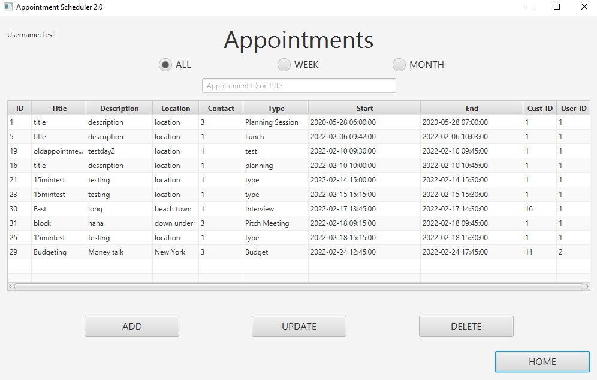This screenshot has height=380, width=597.
Task: Sort by the End column header
Action: pos(471,108)
